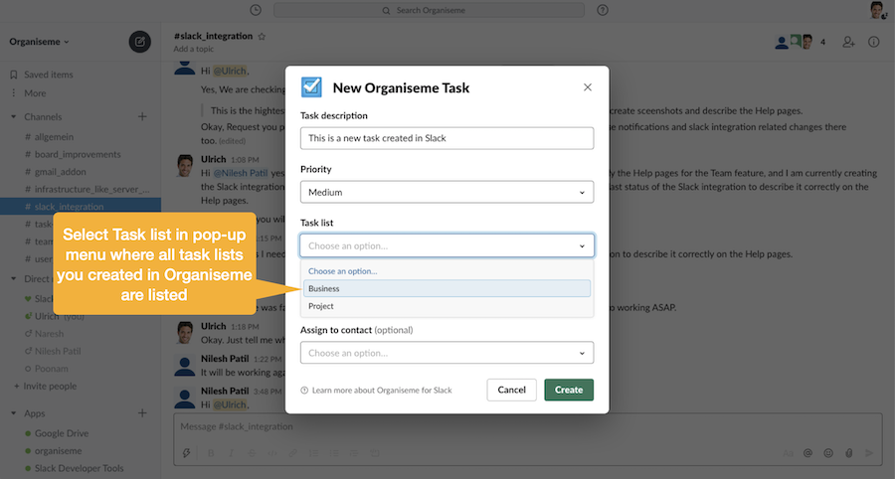Image resolution: width=895 pixels, height=479 pixels.
Task: Add an app with plus icon
Action: coord(142,412)
